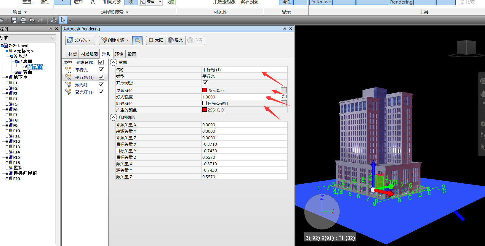Close the Autodesk Rendering panel
Screen dimensions: 485x246
(291, 29)
